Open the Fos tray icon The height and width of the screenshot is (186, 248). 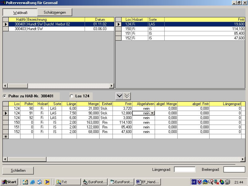click(205, 182)
